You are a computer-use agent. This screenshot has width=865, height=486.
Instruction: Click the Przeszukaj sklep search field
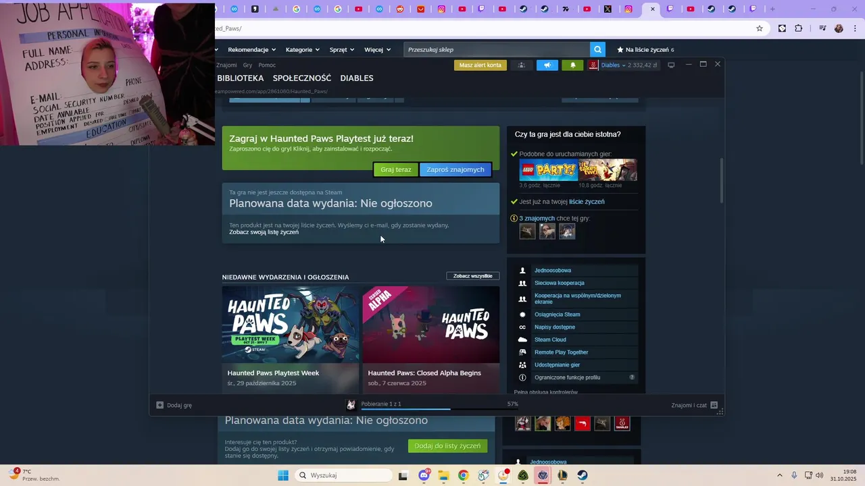click(x=497, y=49)
